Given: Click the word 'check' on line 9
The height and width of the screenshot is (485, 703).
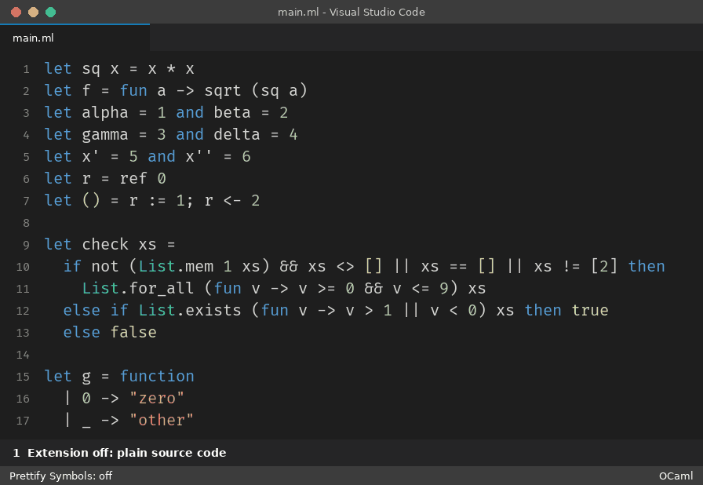Looking at the screenshot, I should click(x=105, y=244).
